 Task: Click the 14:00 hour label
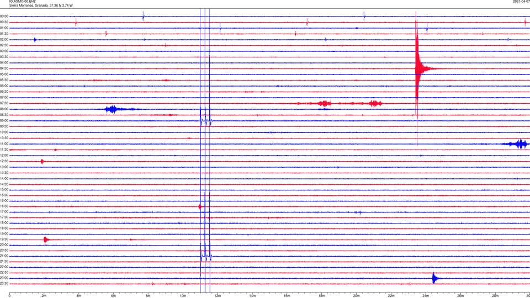tap(4, 179)
